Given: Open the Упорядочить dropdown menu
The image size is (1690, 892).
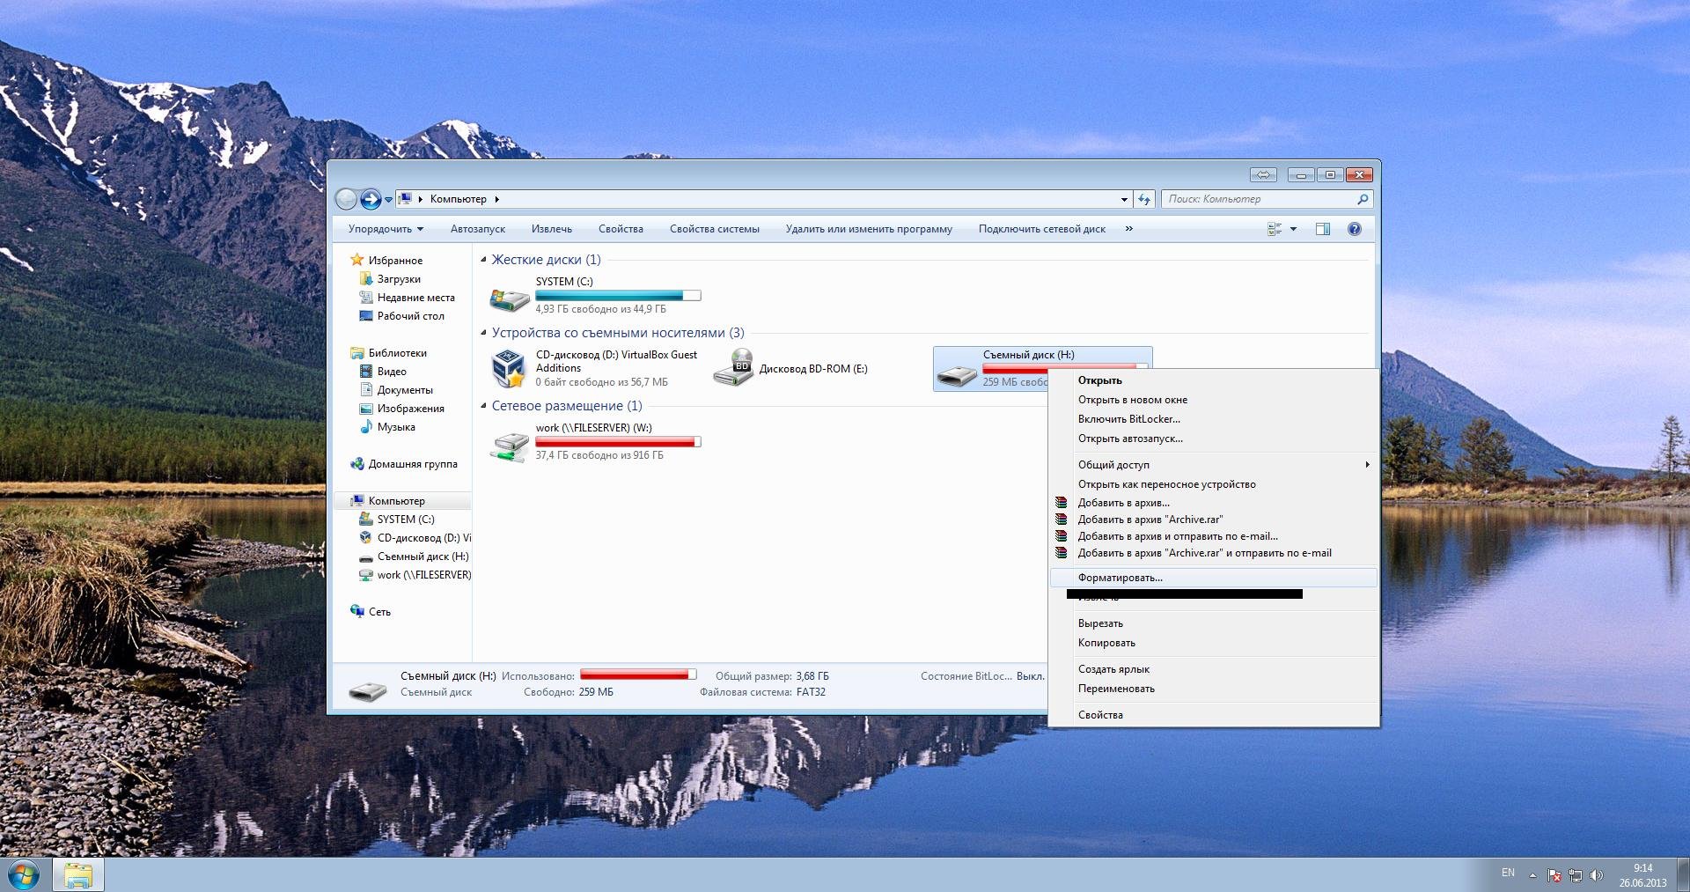Looking at the screenshot, I should [x=386, y=229].
